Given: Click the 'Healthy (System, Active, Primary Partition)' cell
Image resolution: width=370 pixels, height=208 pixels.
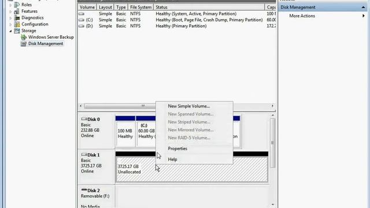Looking at the screenshot, I should pos(196,14).
